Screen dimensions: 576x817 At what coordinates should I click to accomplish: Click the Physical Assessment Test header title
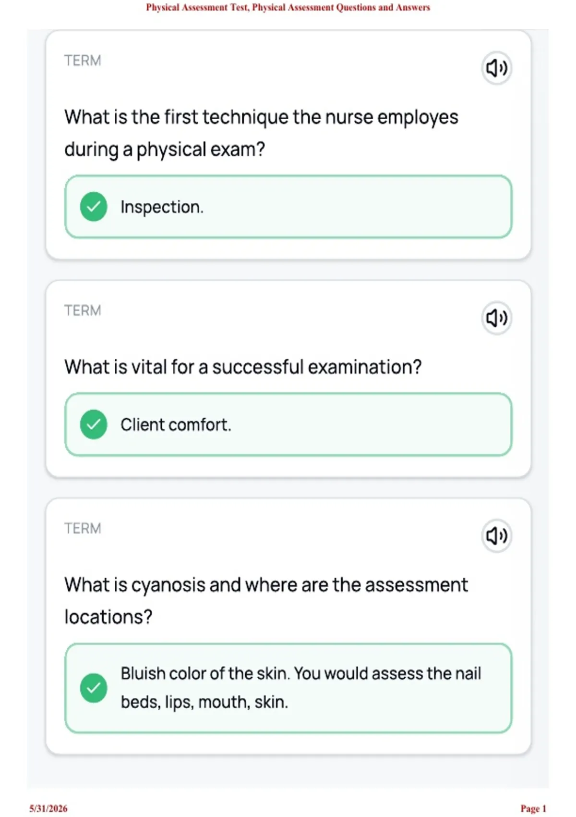pos(288,7)
